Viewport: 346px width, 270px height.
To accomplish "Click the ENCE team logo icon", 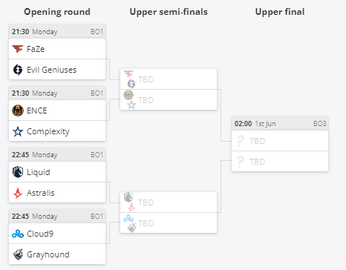I will click(18, 111).
